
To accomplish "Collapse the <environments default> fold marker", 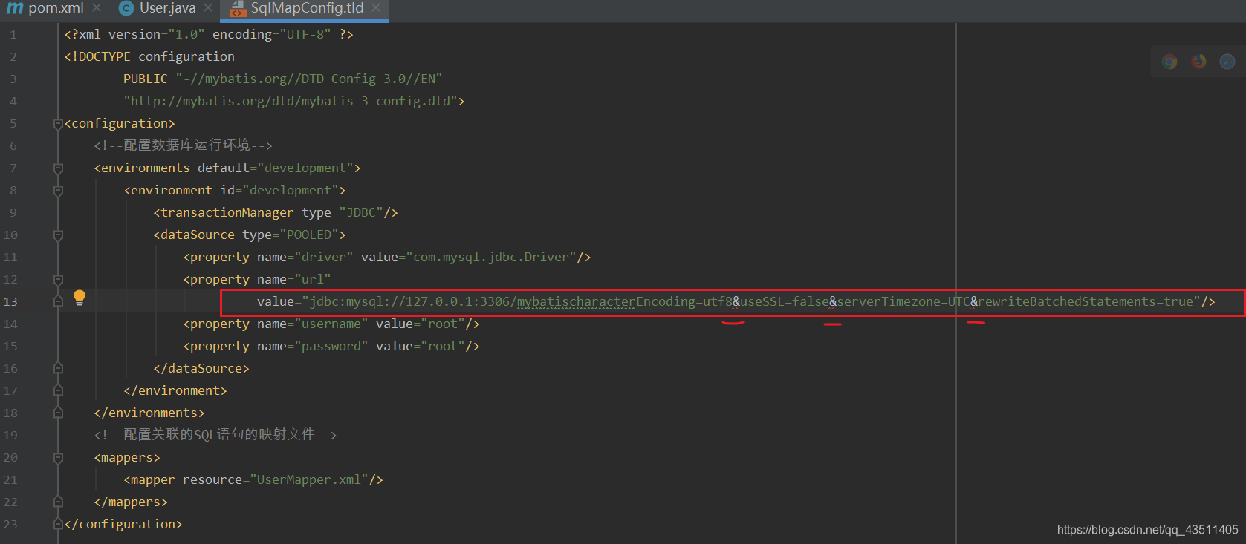I will click(58, 168).
